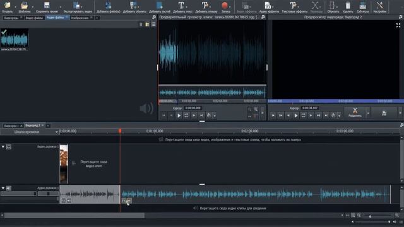Switch to Видеоряд 1 tab
This screenshot has width=404, height=227.
[11, 126]
